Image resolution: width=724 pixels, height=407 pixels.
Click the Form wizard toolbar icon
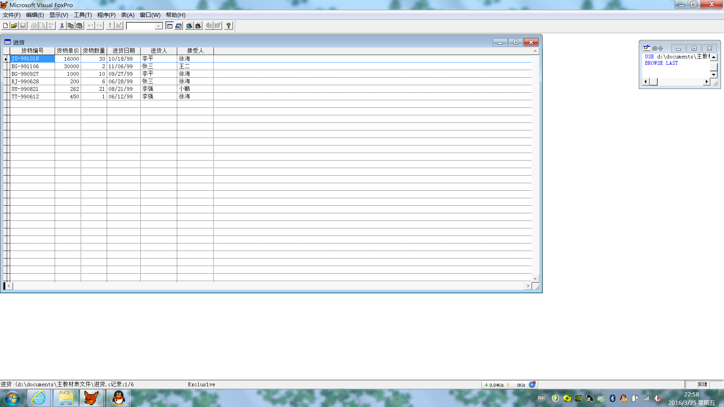pyautogui.click(x=189, y=26)
